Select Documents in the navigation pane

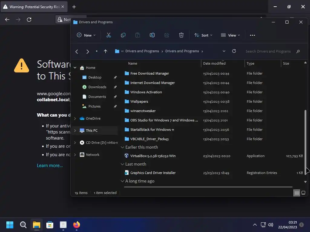pyautogui.click(x=97, y=97)
